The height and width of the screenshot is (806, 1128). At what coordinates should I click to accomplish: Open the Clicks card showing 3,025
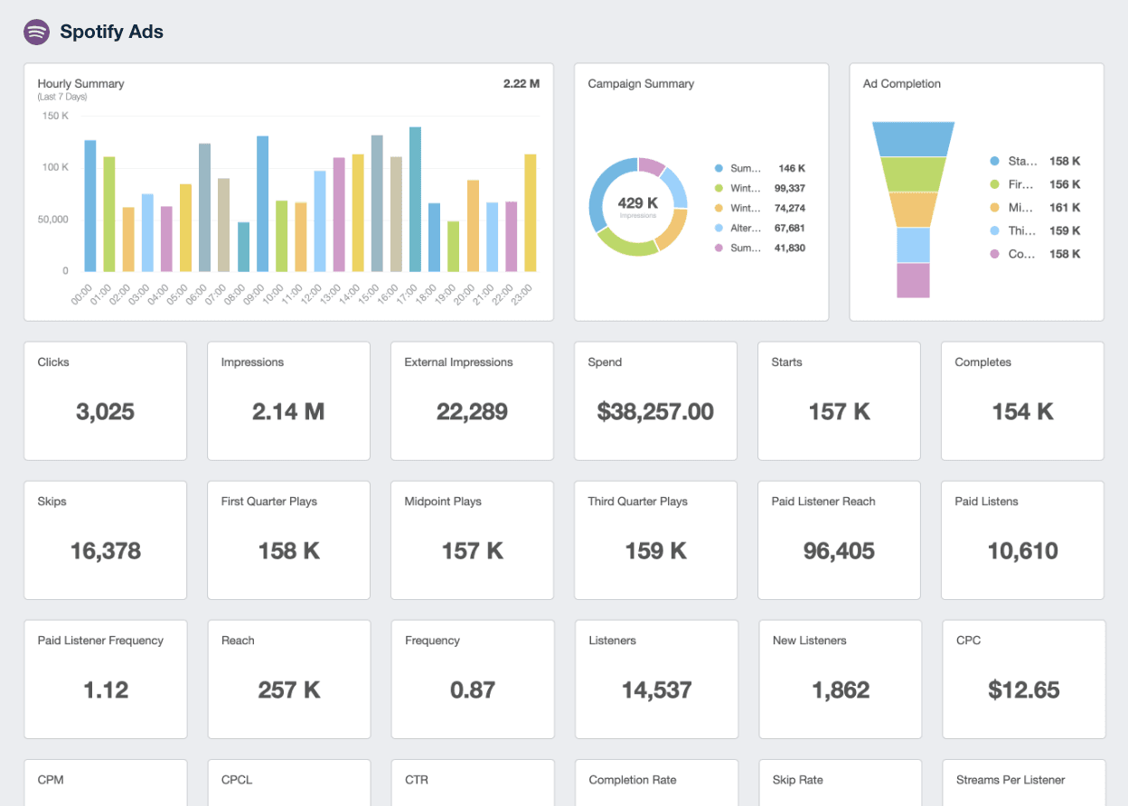105,400
